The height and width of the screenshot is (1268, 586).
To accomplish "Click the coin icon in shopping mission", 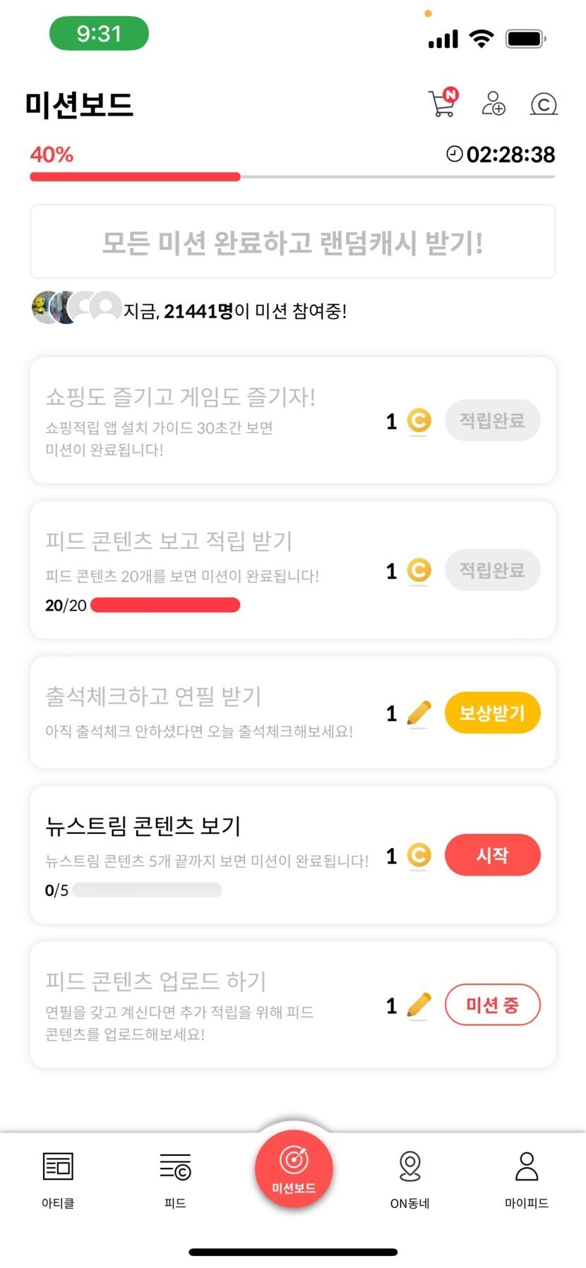I will [419, 421].
